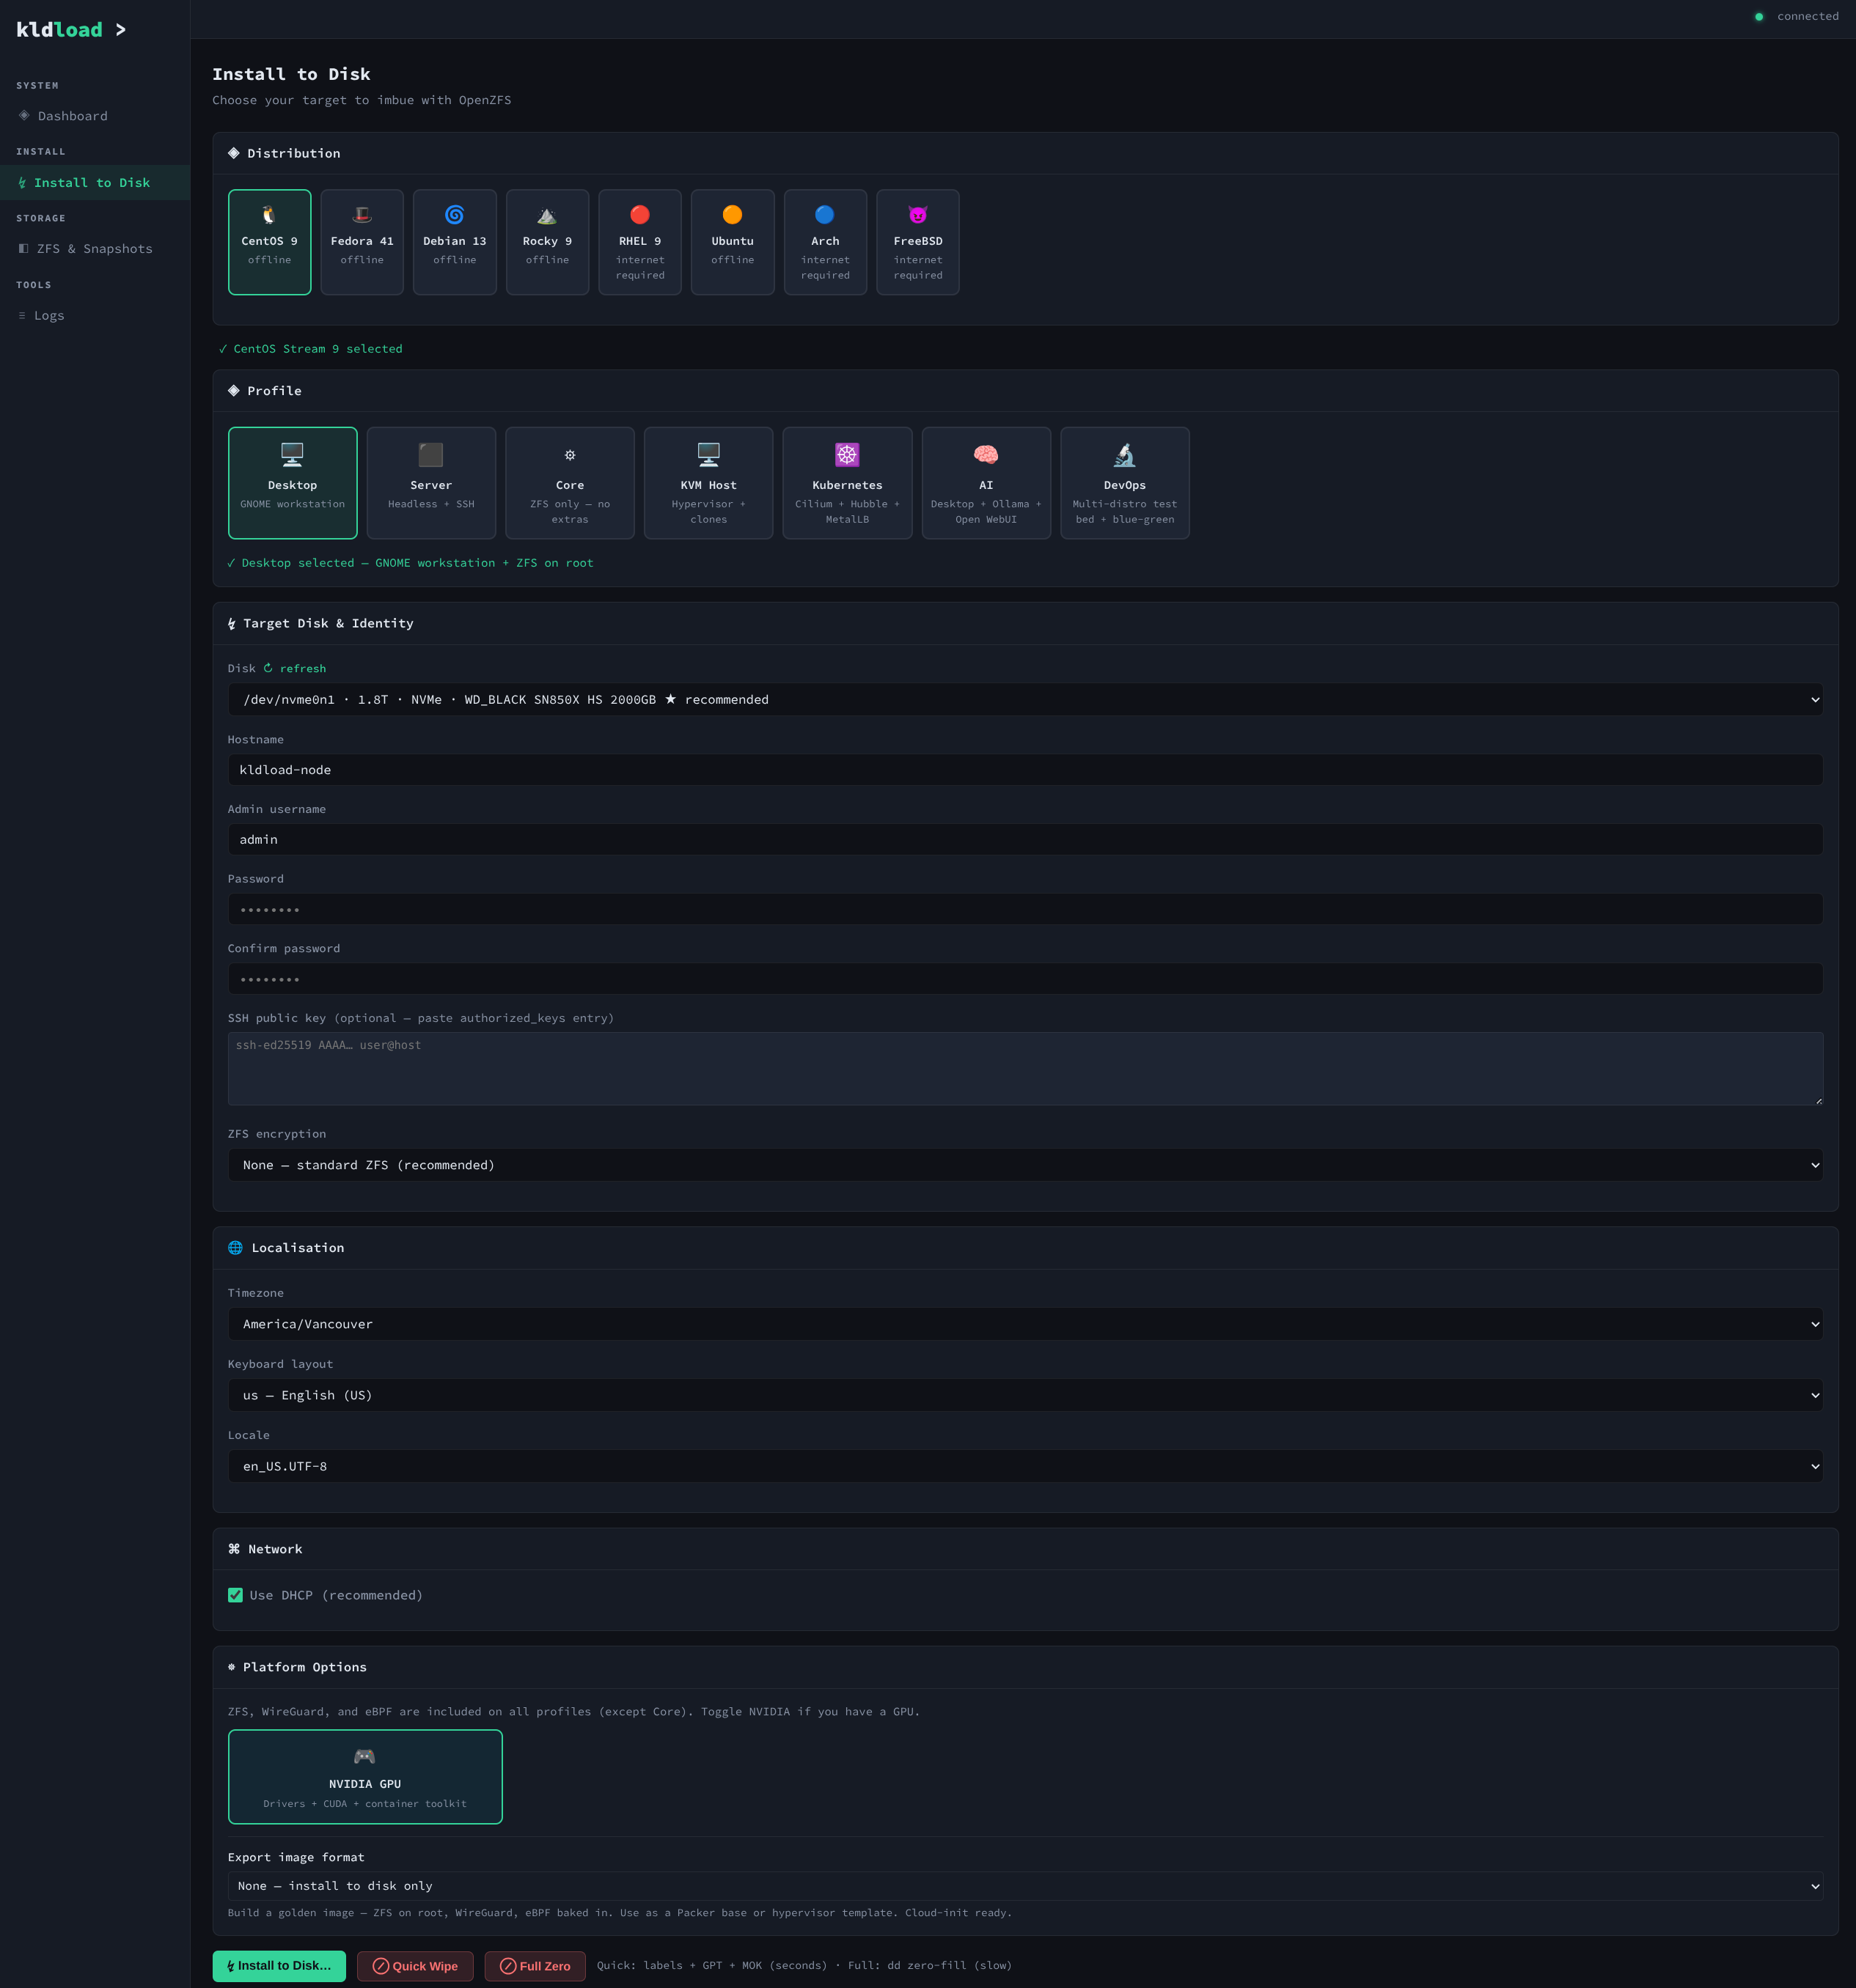Click the ZFS & Snapshots sidebar icon
This screenshot has width=1856, height=1988.
point(24,248)
